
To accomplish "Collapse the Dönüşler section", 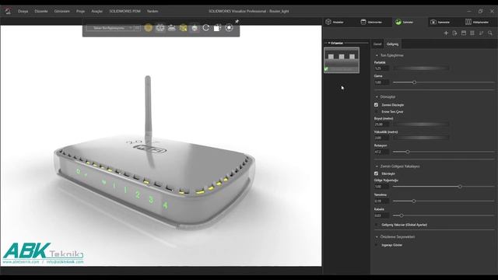I will 377,96.
